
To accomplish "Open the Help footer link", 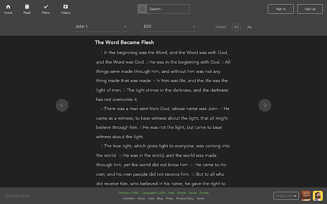I will 171,193.
